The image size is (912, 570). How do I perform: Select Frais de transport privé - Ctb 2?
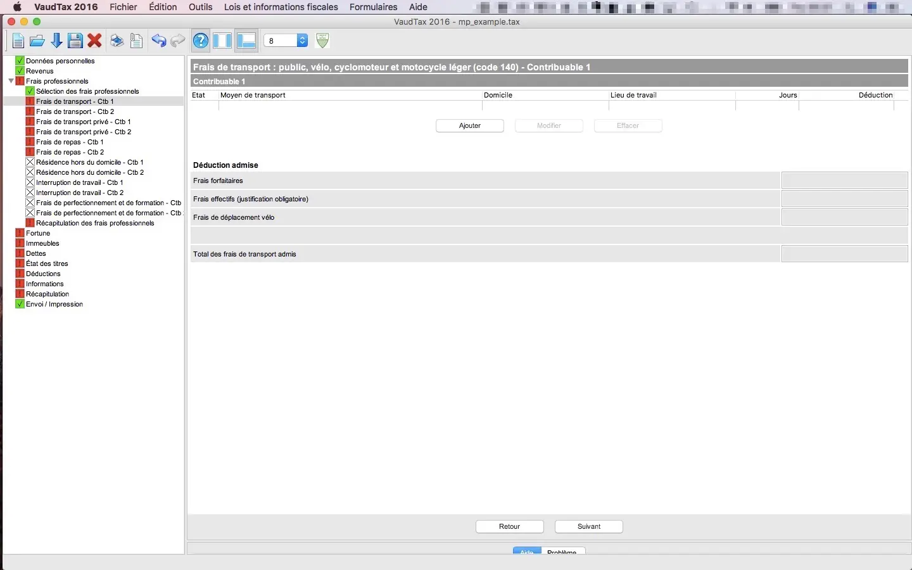coord(84,132)
